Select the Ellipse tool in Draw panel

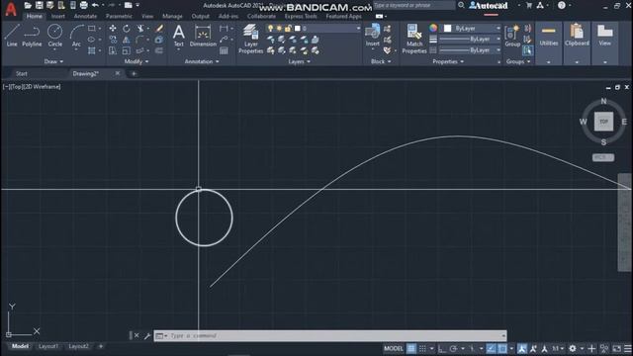[x=92, y=40]
